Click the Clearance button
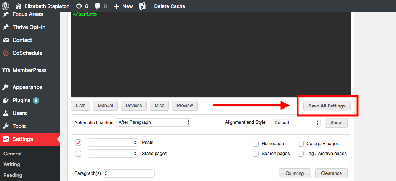This screenshot has width=396, height=181. [331, 173]
